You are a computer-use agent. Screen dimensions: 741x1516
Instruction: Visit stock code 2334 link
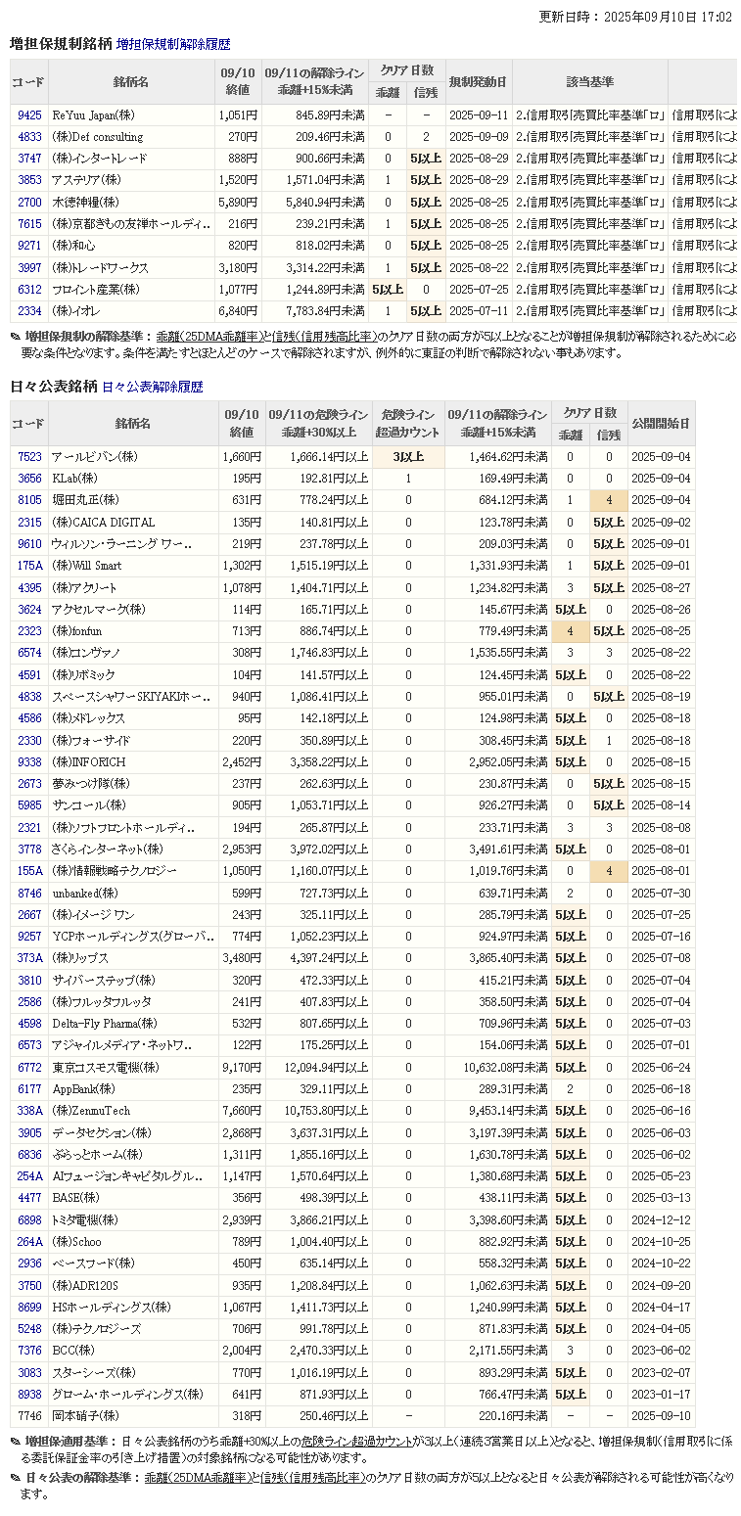point(29,311)
